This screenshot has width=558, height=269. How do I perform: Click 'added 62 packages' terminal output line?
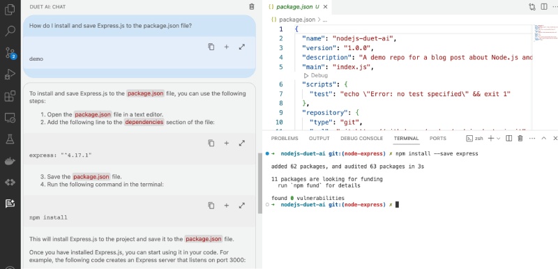pyautogui.click(x=347, y=167)
